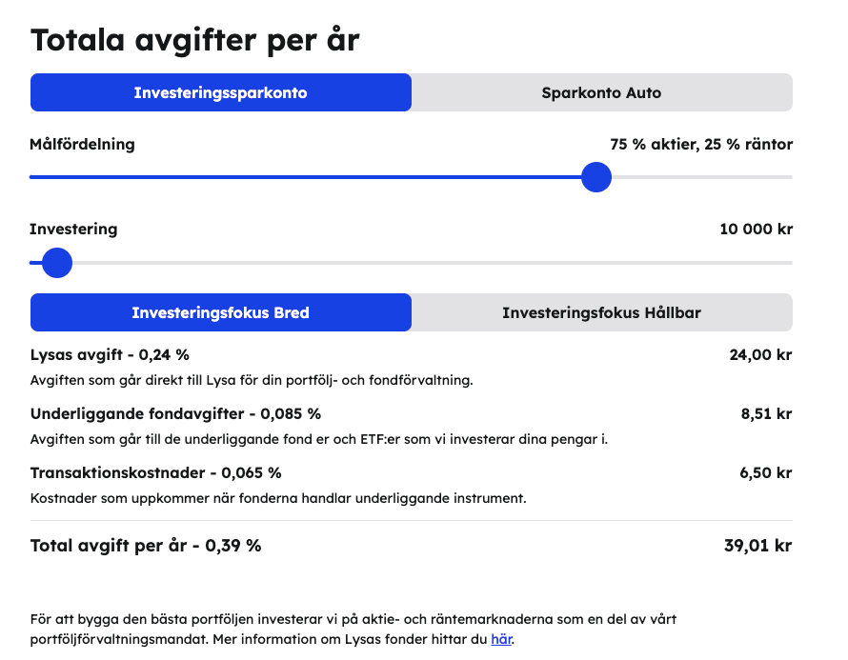
Task: Choose Investeringsfokus Hållbar option
Action: click(602, 312)
